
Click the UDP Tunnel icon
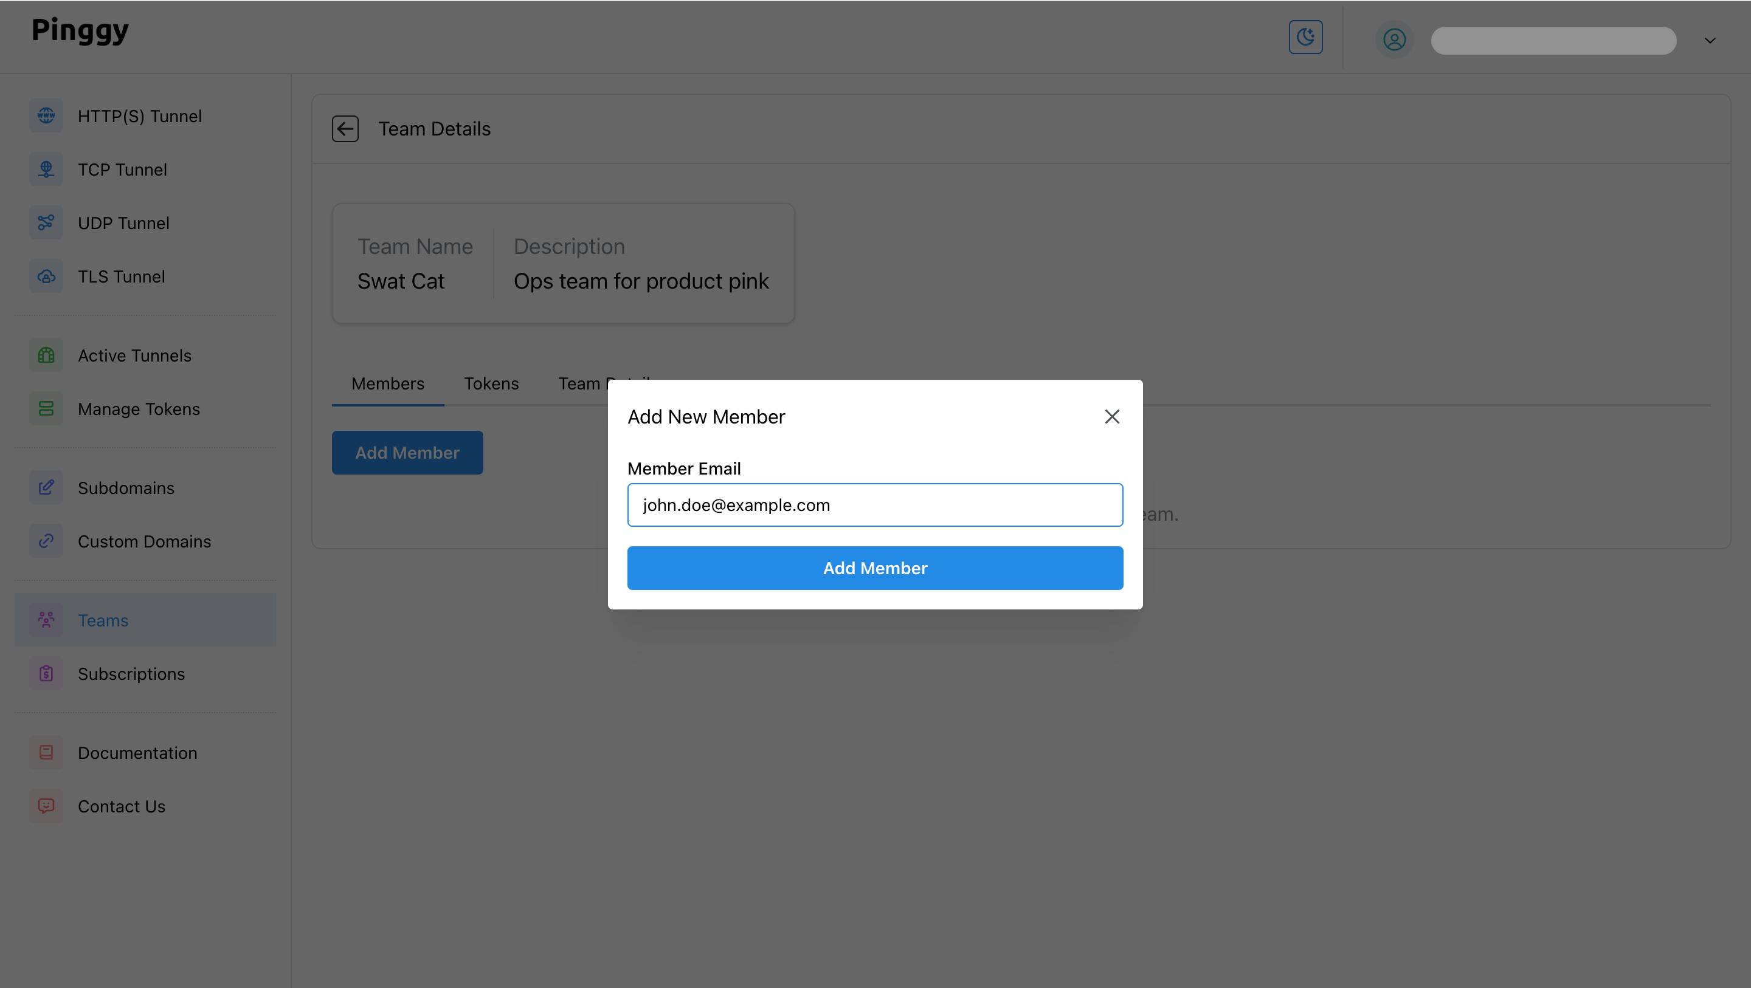(46, 223)
